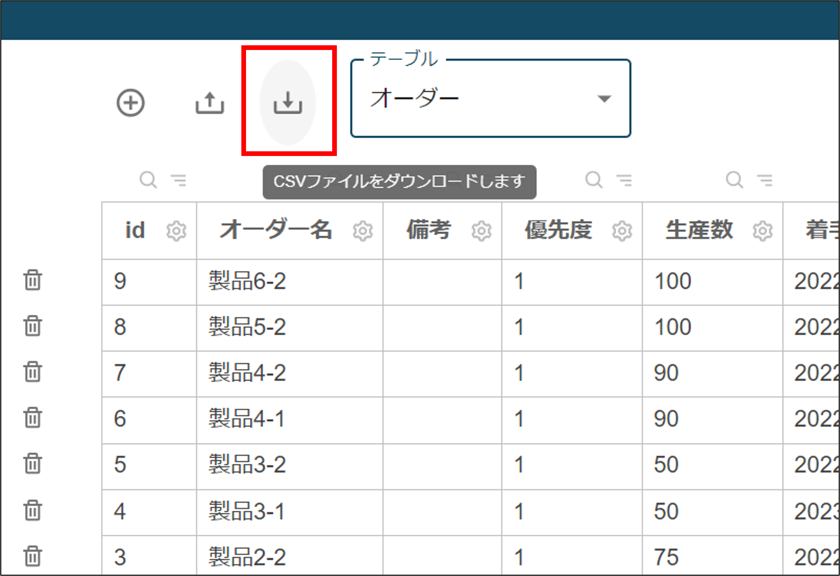Select the 製品2-2 order name cell
The height and width of the screenshot is (576, 840).
[x=290, y=556]
